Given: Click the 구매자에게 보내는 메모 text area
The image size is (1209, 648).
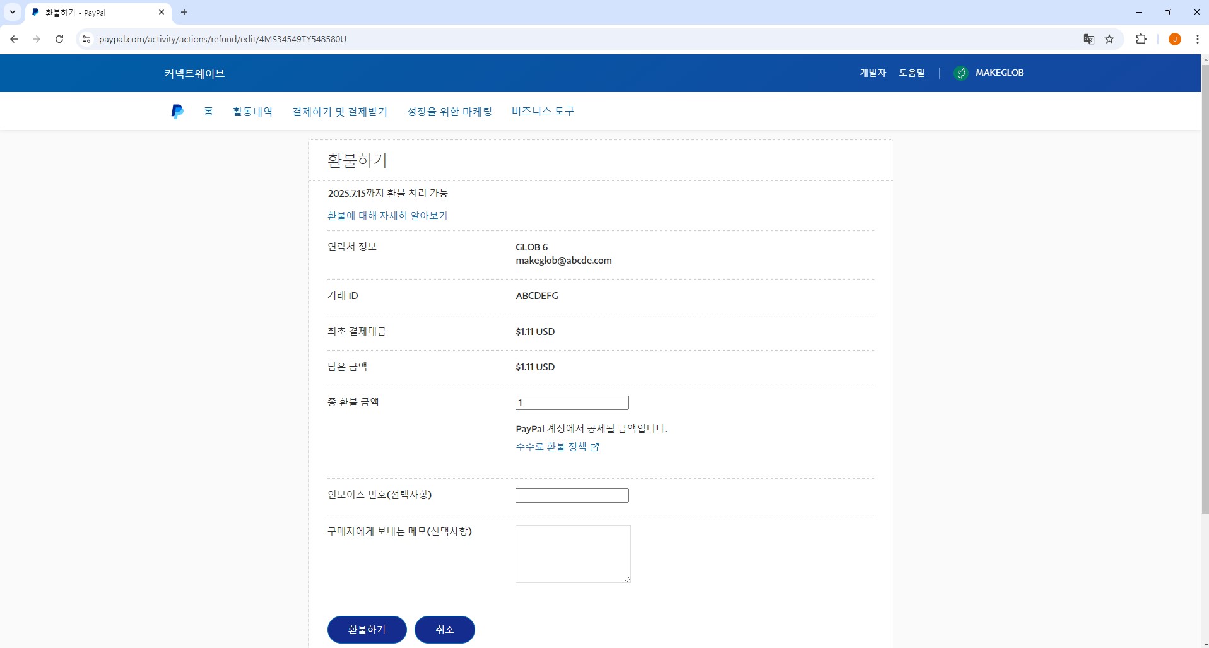Looking at the screenshot, I should point(573,554).
